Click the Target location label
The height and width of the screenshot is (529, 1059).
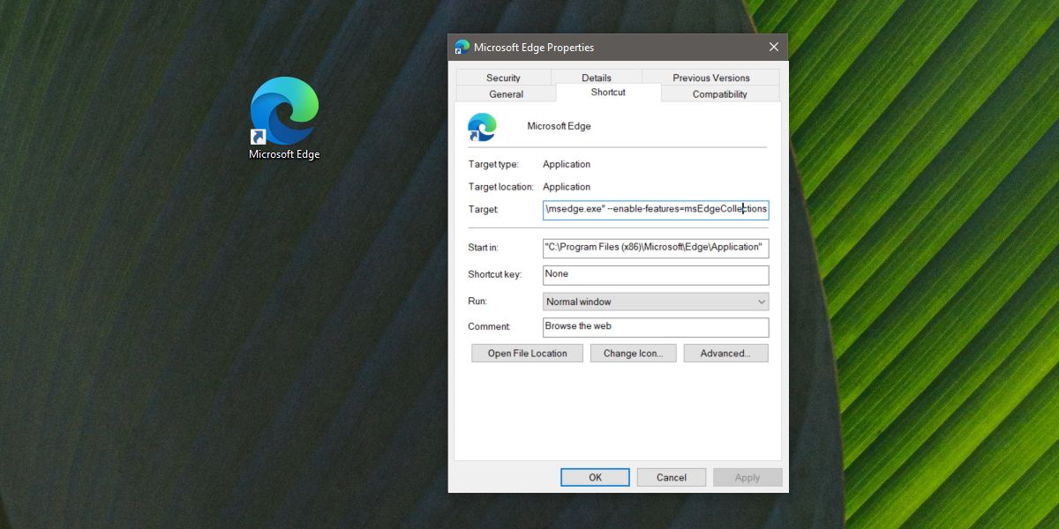pyautogui.click(x=500, y=187)
